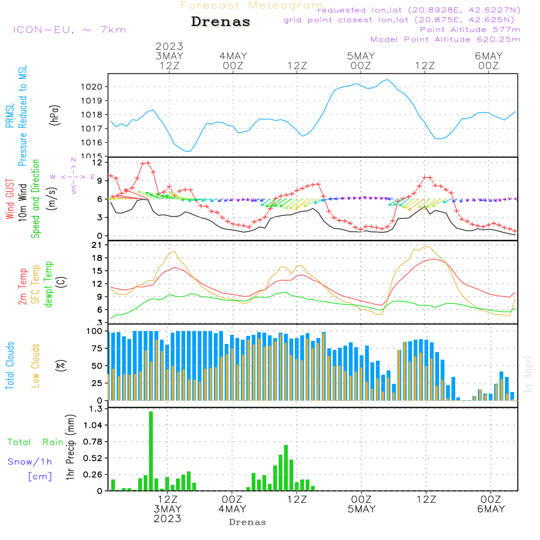Click the bottom '00Z 6MAY' time label
The width and height of the screenshot is (540, 540).
(x=491, y=504)
